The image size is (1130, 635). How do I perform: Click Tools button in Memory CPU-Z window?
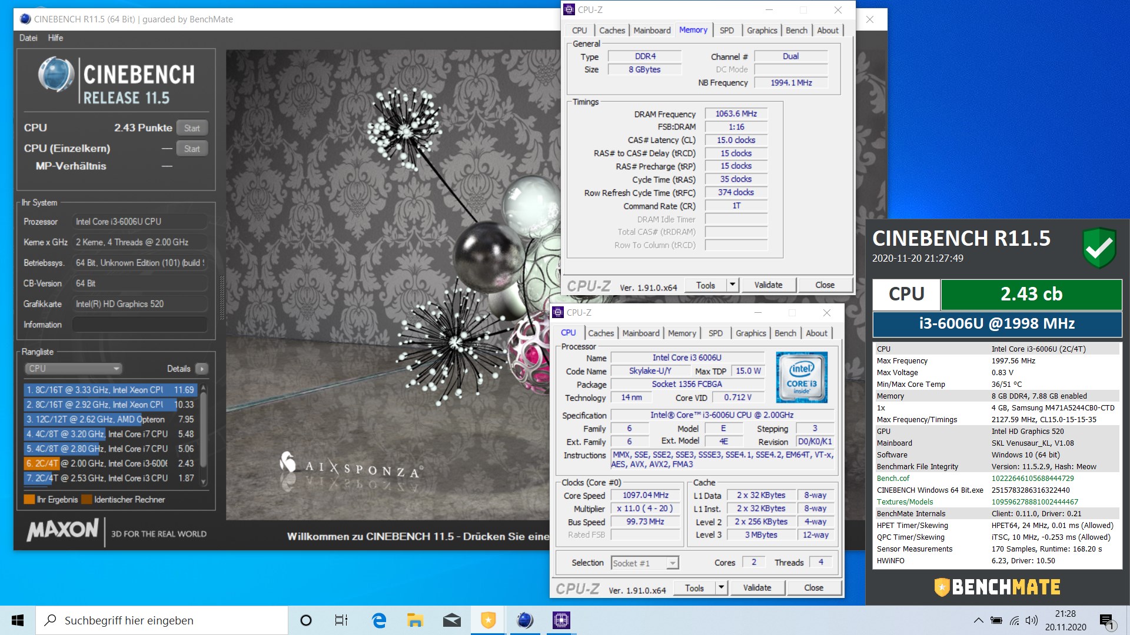(706, 285)
